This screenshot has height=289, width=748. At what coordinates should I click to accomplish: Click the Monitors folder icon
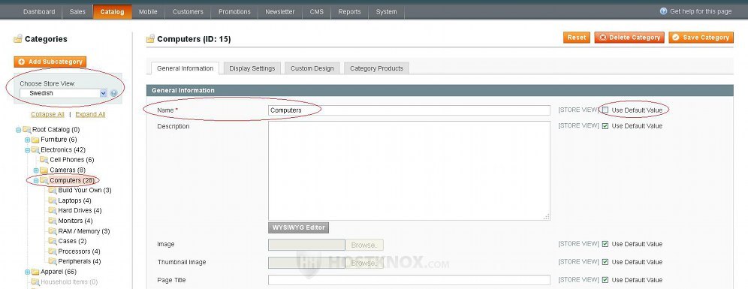[x=53, y=221]
